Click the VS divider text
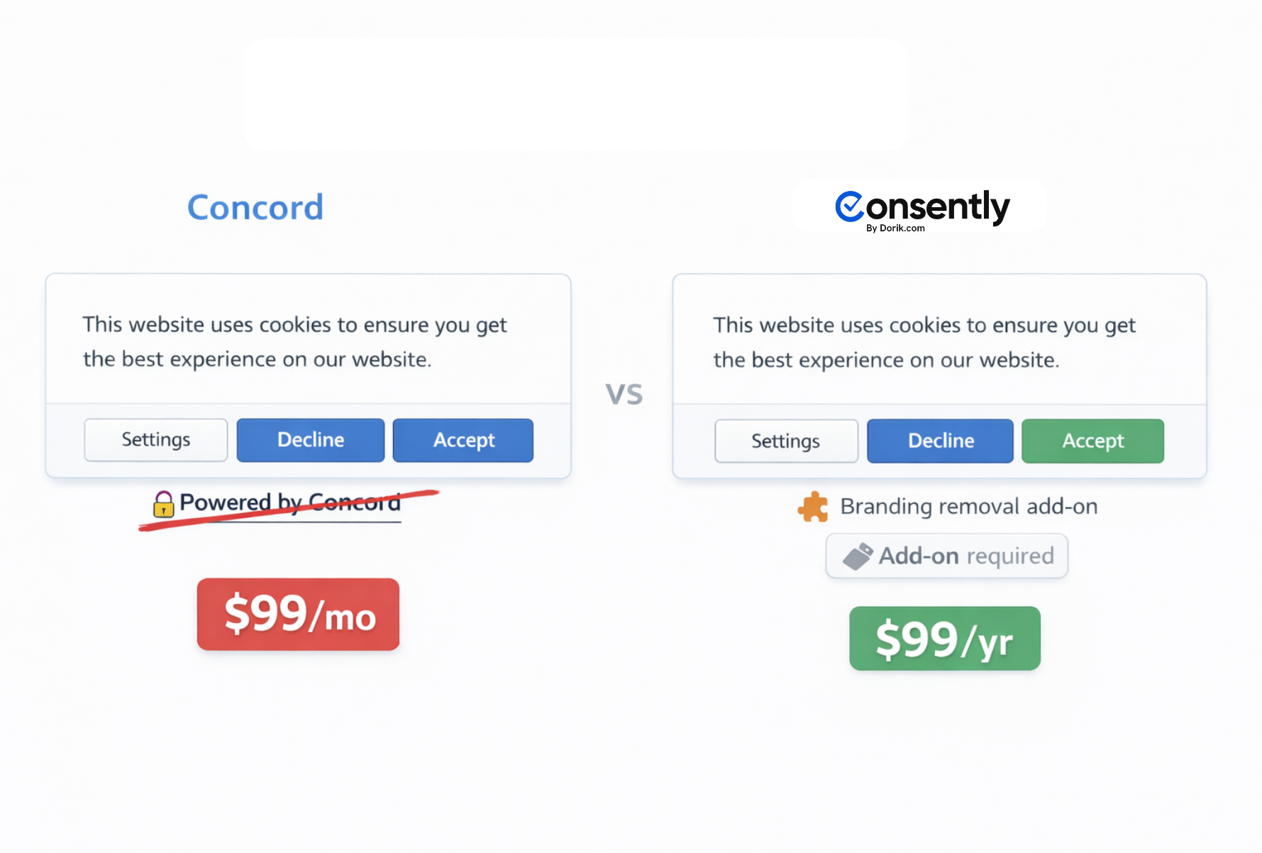1262x853 pixels. [624, 395]
